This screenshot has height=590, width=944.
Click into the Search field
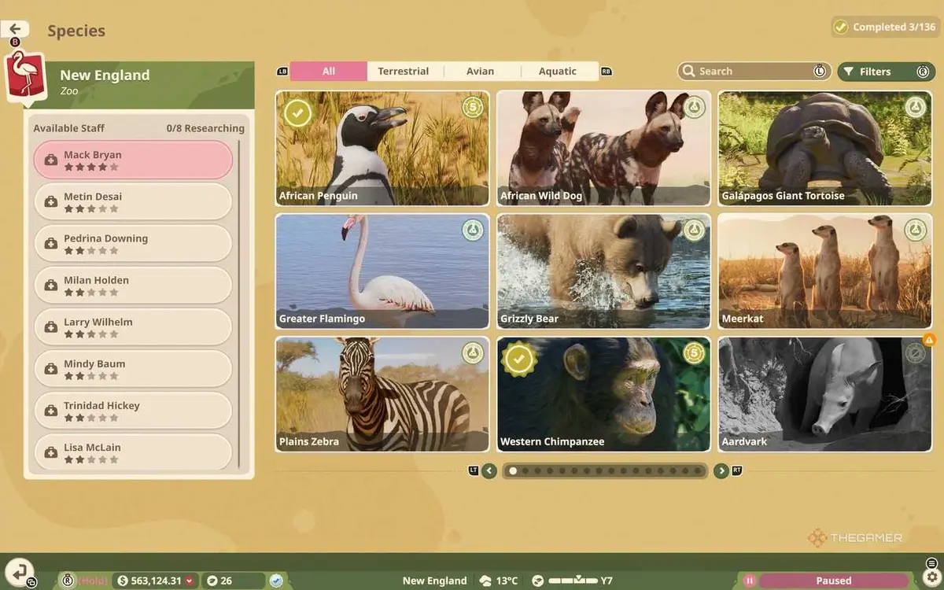pyautogui.click(x=754, y=72)
